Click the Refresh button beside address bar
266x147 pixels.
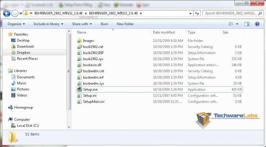point(197,13)
